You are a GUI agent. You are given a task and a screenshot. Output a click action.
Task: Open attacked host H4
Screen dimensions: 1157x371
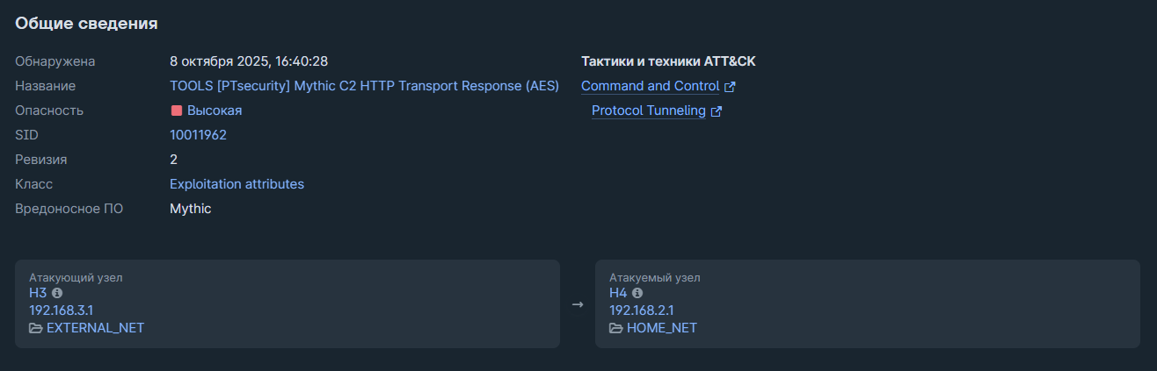pyautogui.click(x=618, y=293)
